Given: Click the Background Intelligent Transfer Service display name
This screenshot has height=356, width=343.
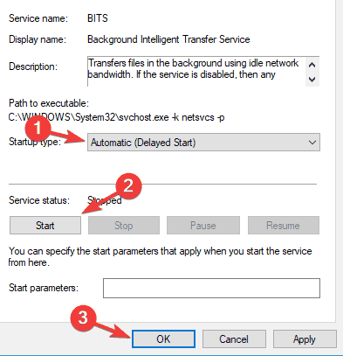Looking at the screenshot, I should point(168,39).
